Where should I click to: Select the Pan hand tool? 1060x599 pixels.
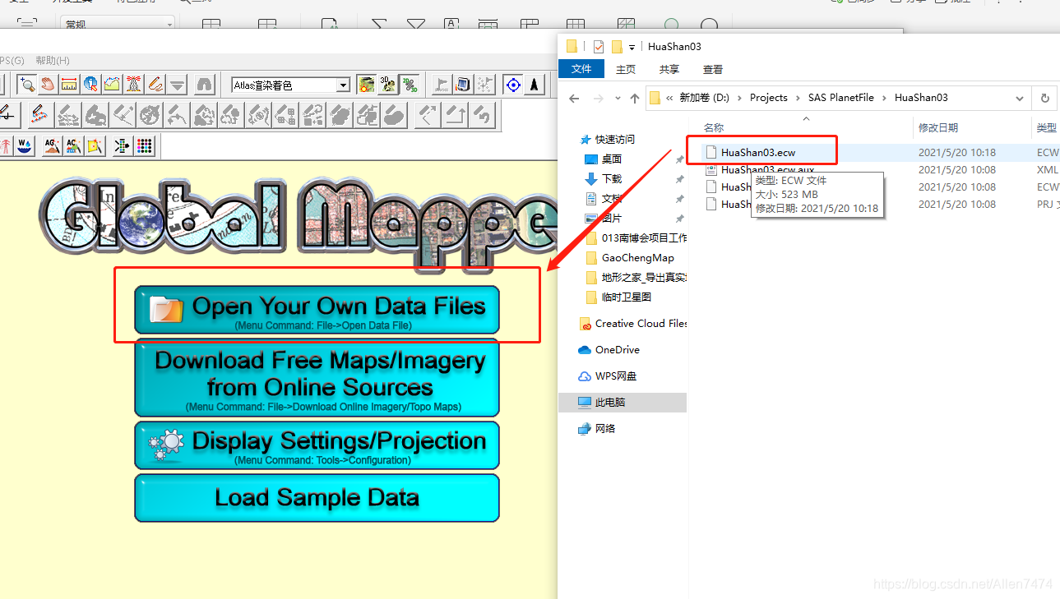pos(49,85)
